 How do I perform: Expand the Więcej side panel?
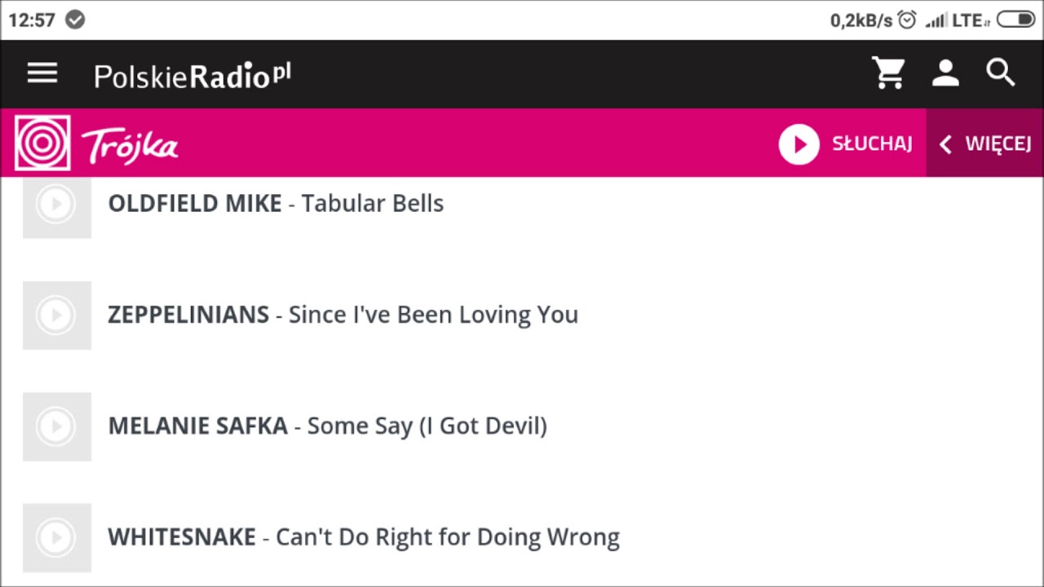pos(984,143)
